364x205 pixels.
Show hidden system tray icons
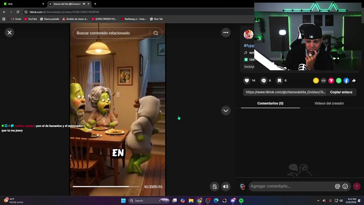(x=318, y=201)
